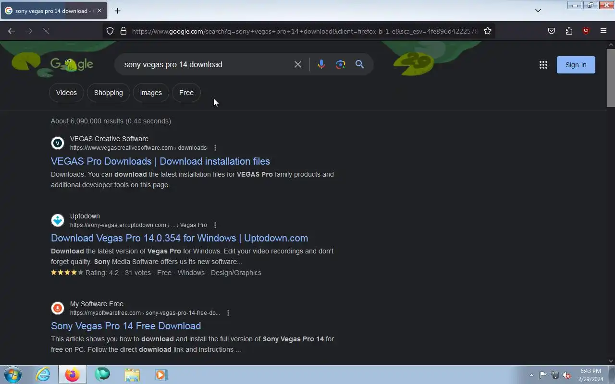Image resolution: width=615 pixels, height=384 pixels.
Task: Go back with the browser back arrow
Action: coord(12,31)
